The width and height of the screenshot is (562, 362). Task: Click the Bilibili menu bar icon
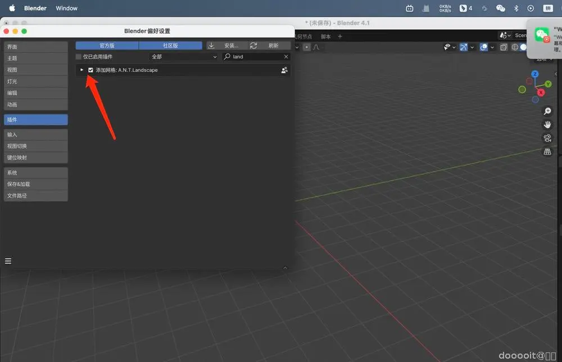(409, 8)
